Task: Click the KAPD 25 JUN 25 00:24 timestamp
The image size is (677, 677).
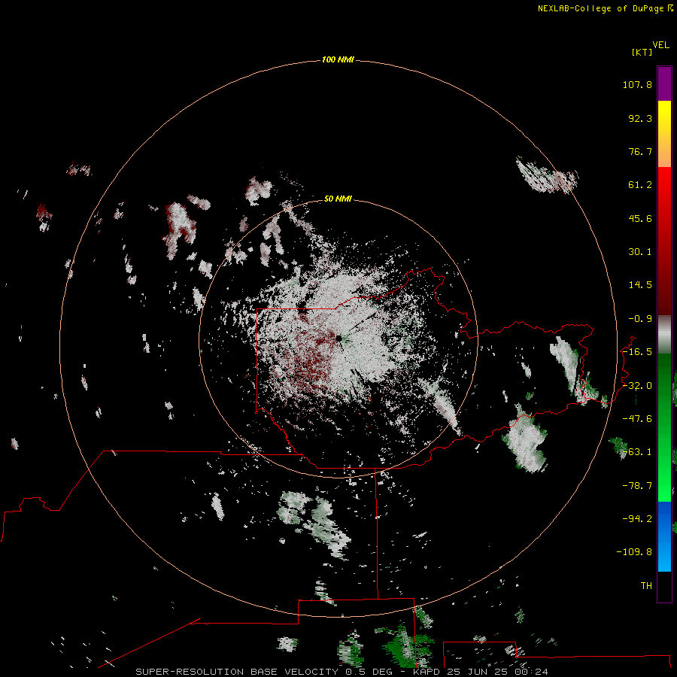Action: click(x=481, y=672)
